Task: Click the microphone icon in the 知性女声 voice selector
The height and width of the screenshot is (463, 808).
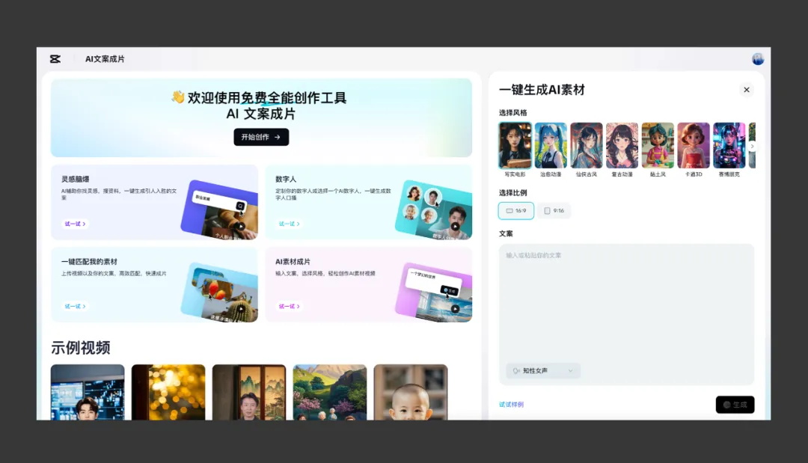Action: pyautogui.click(x=515, y=370)
